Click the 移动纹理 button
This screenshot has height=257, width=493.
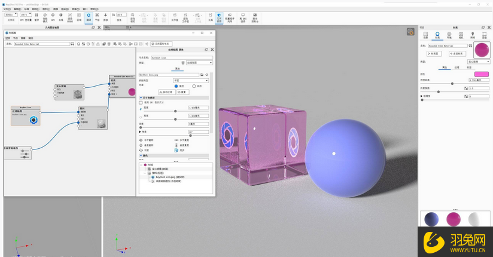(167, 92)
